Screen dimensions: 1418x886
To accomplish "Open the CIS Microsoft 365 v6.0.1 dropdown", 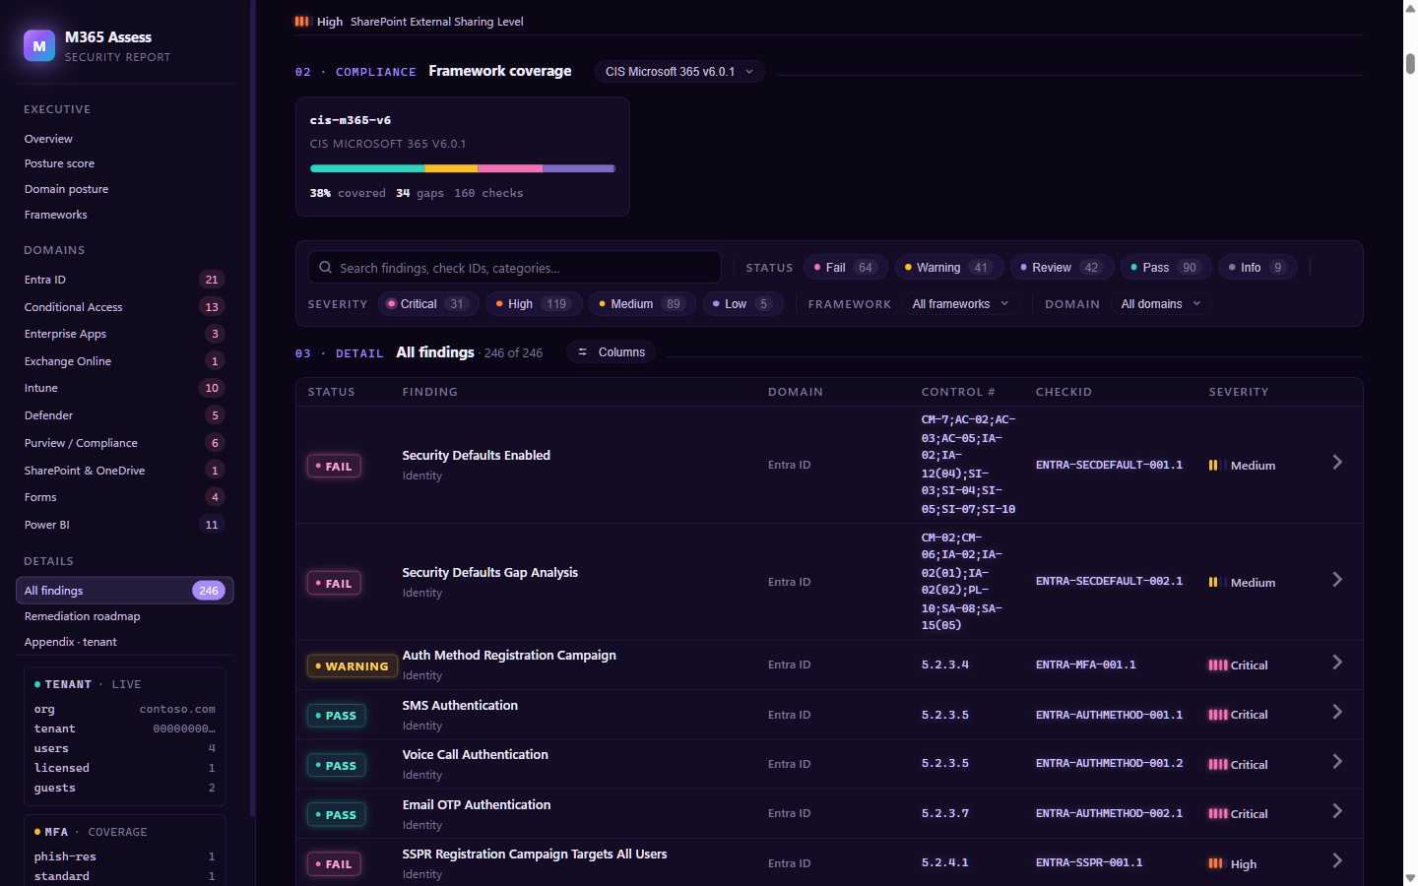I will (x=679, y=72).
